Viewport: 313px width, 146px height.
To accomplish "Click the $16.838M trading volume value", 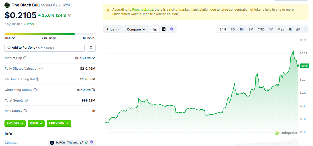I will point(88,79).
